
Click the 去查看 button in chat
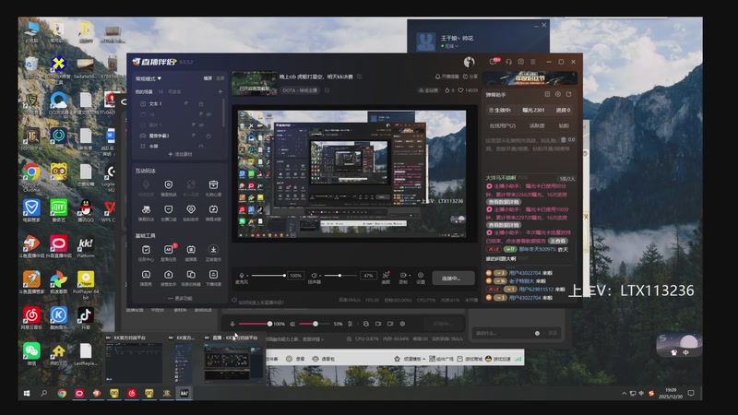[558, 241]
